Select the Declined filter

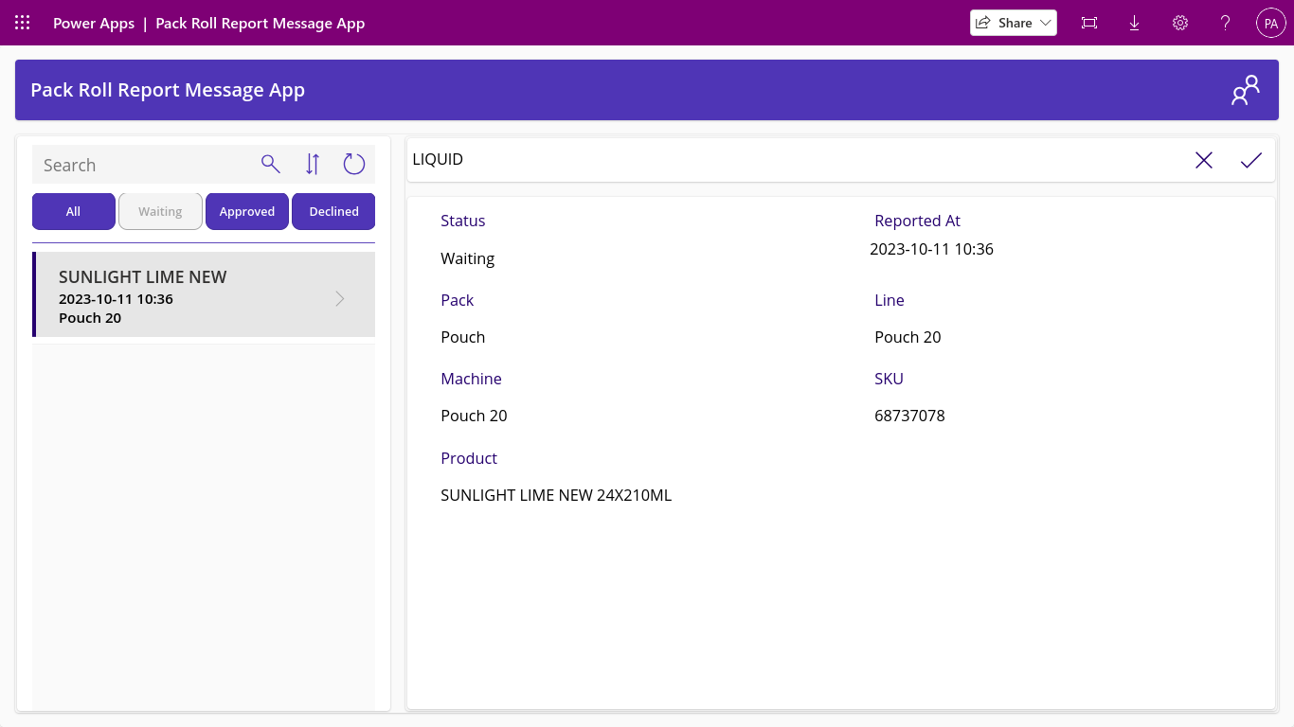333,211
